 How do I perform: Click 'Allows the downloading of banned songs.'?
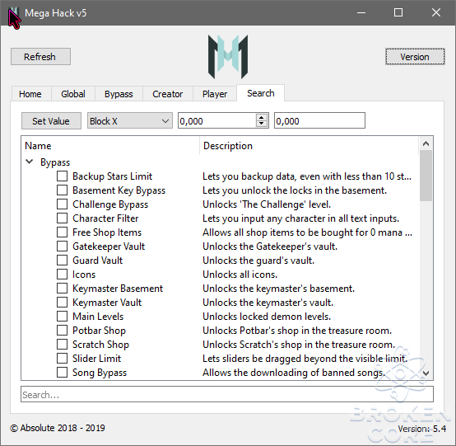point(294,373)
